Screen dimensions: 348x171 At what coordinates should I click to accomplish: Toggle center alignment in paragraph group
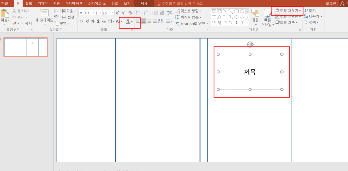tap(144, 21)
